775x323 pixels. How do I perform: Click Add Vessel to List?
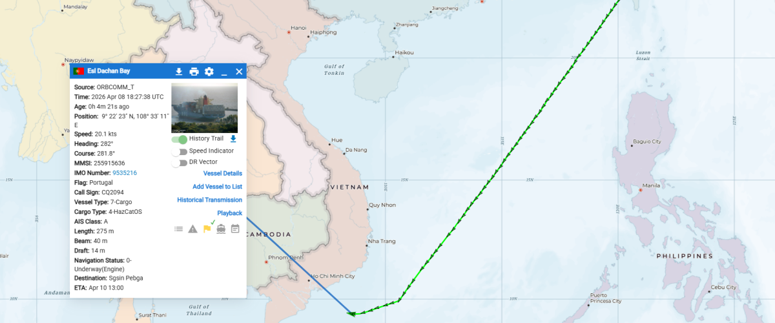pyautogui.click(x=217, y=187)
